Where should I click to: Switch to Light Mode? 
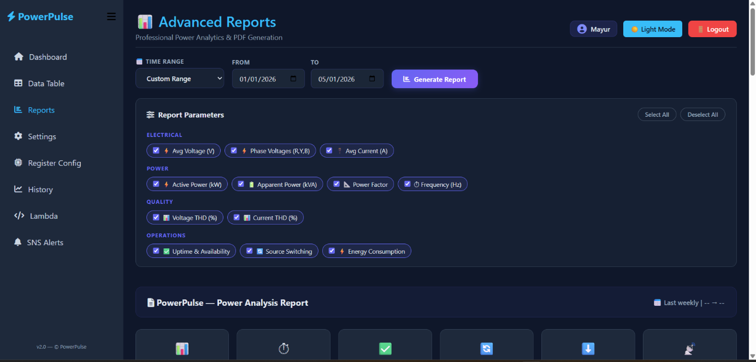(653, 29)
